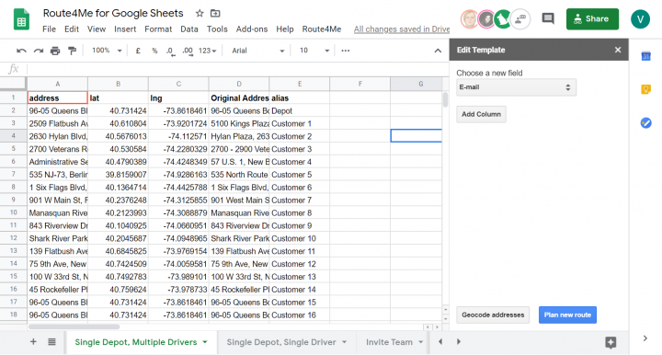Click the move to folder icon
Viewport: 662px width, 355px height.
tap(215, 14)
